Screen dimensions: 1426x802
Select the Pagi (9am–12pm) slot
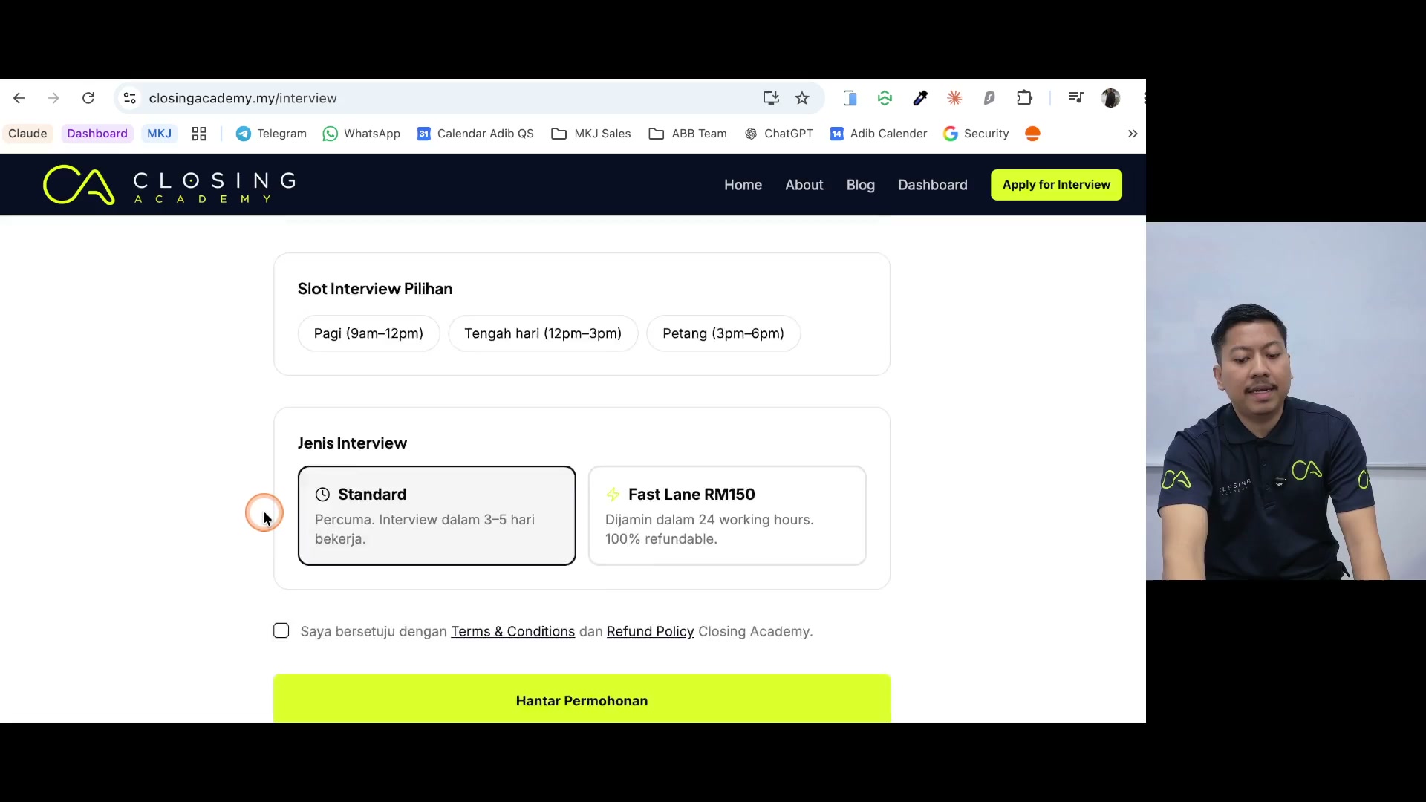tap(368, 333)
